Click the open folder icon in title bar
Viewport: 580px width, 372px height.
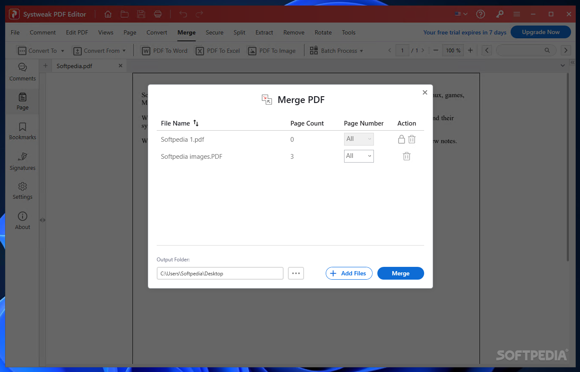(x=124, y=14)
